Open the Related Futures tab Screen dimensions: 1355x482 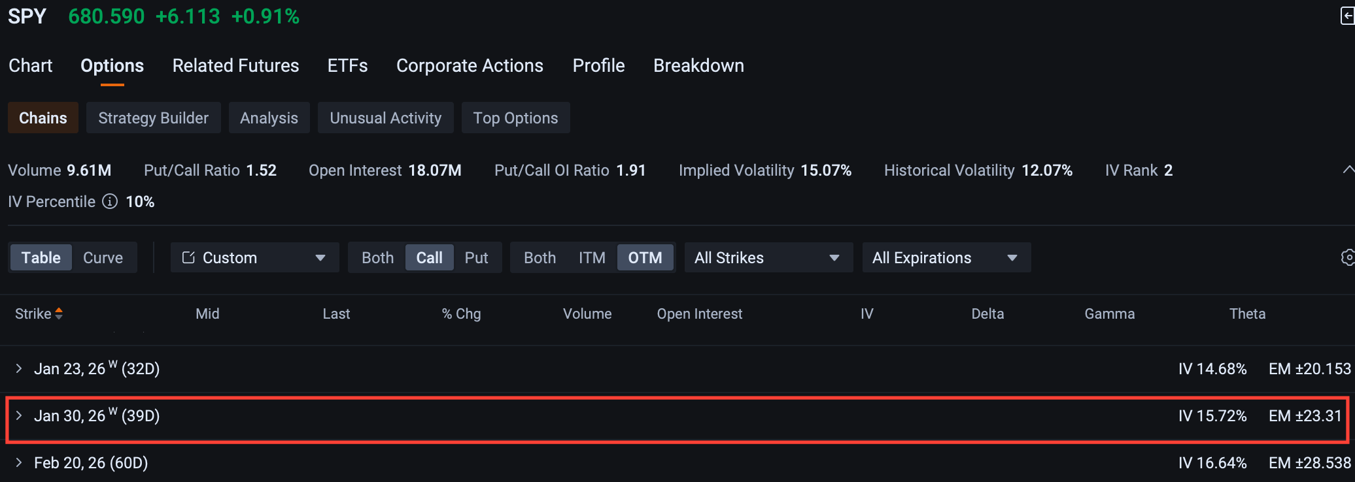(236, 65)
